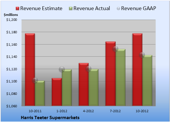Click the '$1,200' y-axis value
This screenshot has height=122, width=170.
[x=12, y=20]
